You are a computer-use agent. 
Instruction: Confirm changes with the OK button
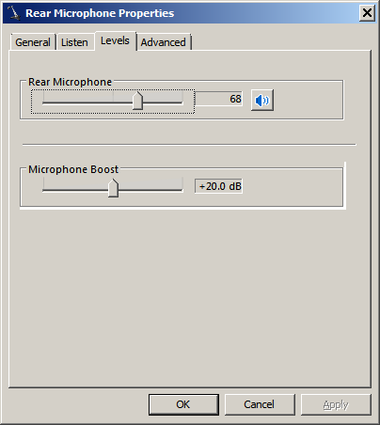[x=183, y=404]
